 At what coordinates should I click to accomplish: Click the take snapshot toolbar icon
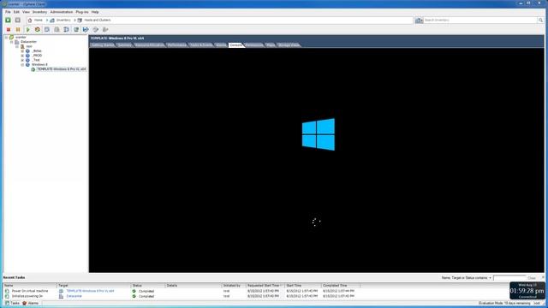47,30
